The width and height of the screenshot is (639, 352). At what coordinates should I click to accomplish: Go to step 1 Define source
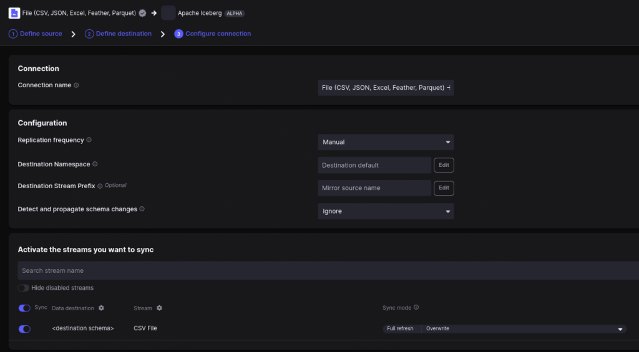(36, 34)
